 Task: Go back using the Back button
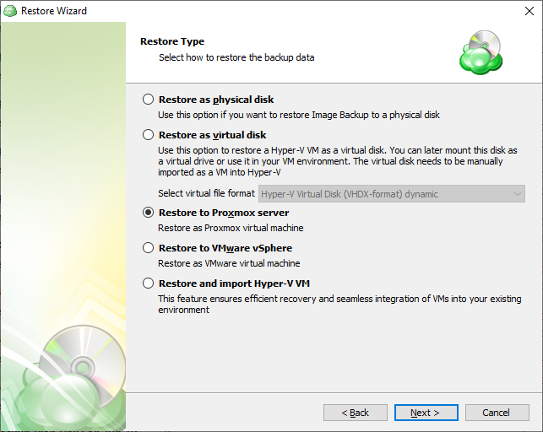pos(356,413)
